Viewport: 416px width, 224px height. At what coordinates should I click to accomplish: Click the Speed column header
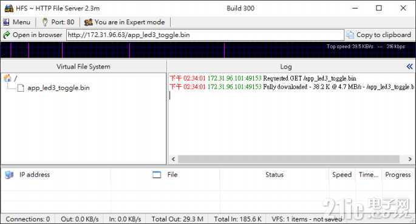pyautogui.click(x=343, y=175)
